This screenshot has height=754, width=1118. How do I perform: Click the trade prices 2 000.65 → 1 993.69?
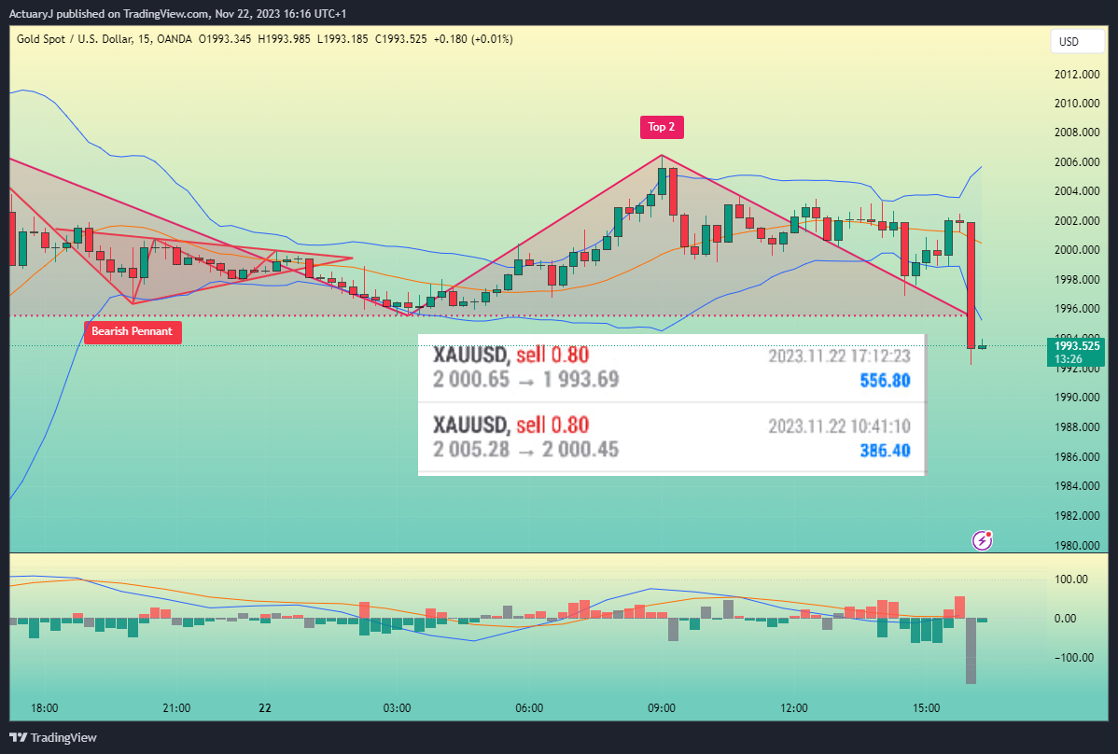point(525,379)
